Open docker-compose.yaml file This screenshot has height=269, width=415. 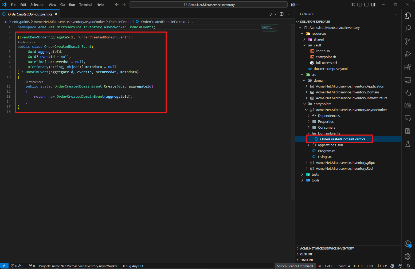coord(331,69)
